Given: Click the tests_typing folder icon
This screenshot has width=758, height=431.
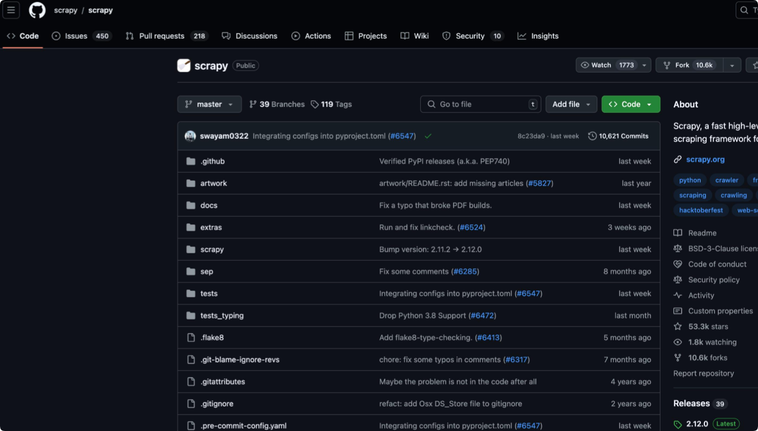Looking at the screenshot, I should (191, 315).
